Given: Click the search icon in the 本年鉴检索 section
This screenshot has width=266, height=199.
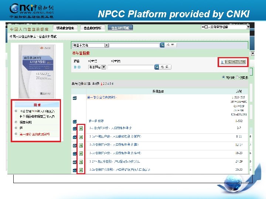Looking at the screenshot, I should [x=157, y=67].
